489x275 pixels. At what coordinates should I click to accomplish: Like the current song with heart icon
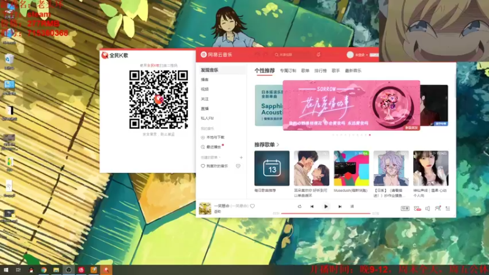252,206
